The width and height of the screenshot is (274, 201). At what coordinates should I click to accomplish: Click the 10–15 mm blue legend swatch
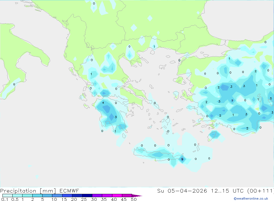click(57, 196)
